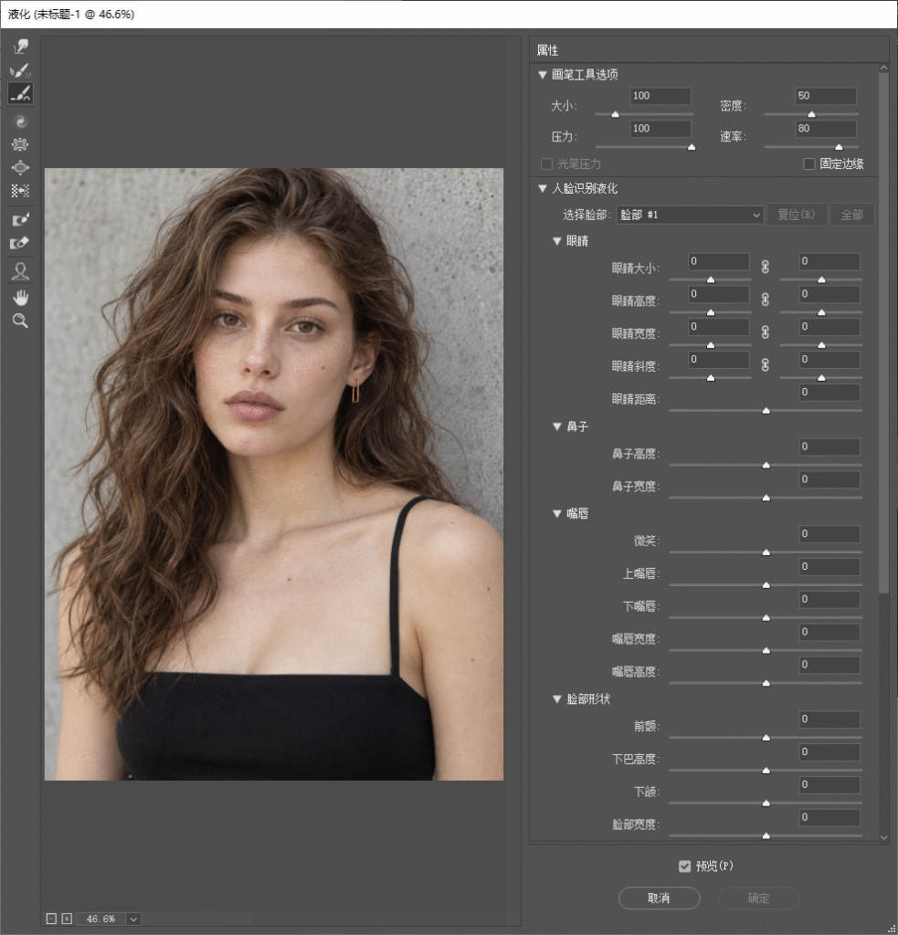Collapse the 嘴唇 section

(556, 513)
